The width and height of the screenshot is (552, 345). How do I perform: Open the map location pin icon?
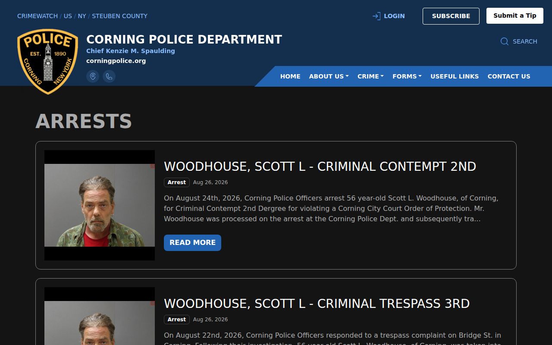click(93, 76)
